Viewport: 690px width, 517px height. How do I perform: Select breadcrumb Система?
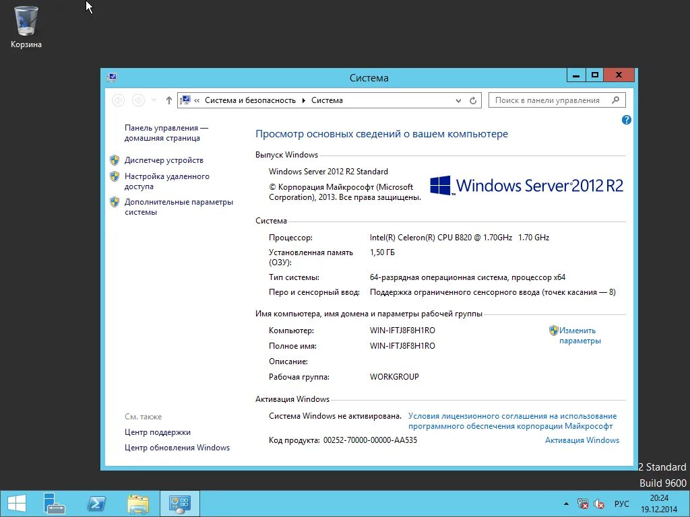click(x=327, y=100)
